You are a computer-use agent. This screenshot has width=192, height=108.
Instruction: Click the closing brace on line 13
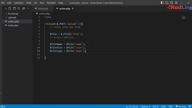[x=45, y=58]
